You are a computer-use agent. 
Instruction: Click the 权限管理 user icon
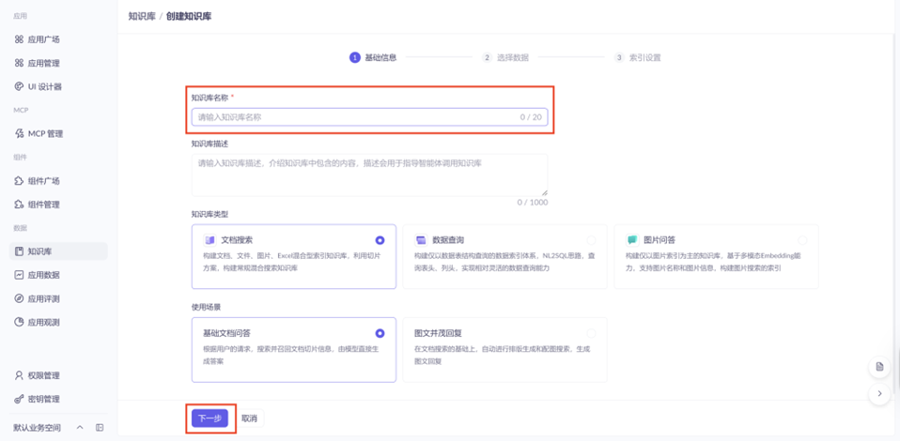[19, 375]
